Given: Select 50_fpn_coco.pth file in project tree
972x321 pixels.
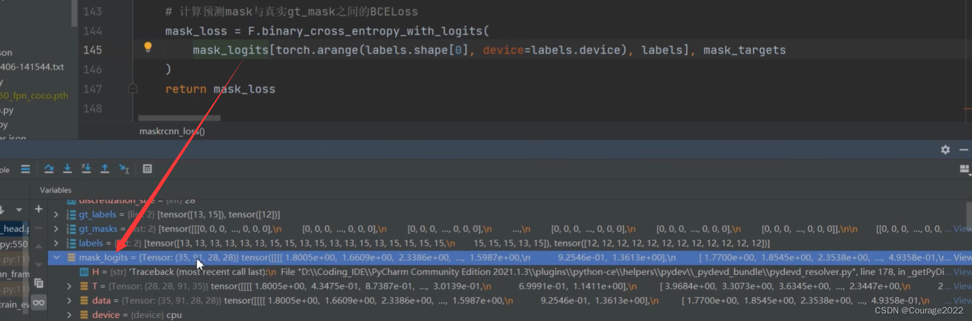Looking at the screenshot, I should pyautogui.click(x=34, y=95).
